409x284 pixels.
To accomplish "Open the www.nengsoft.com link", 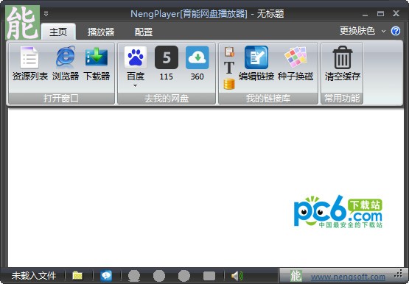I will pos(348,277).
